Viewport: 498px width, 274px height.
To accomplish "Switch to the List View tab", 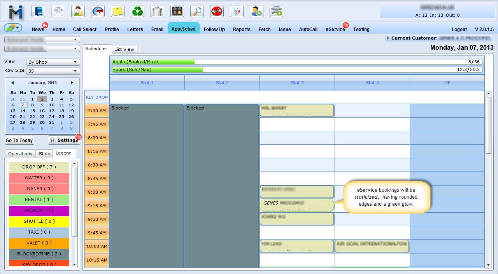I will (x=124, y=49).
